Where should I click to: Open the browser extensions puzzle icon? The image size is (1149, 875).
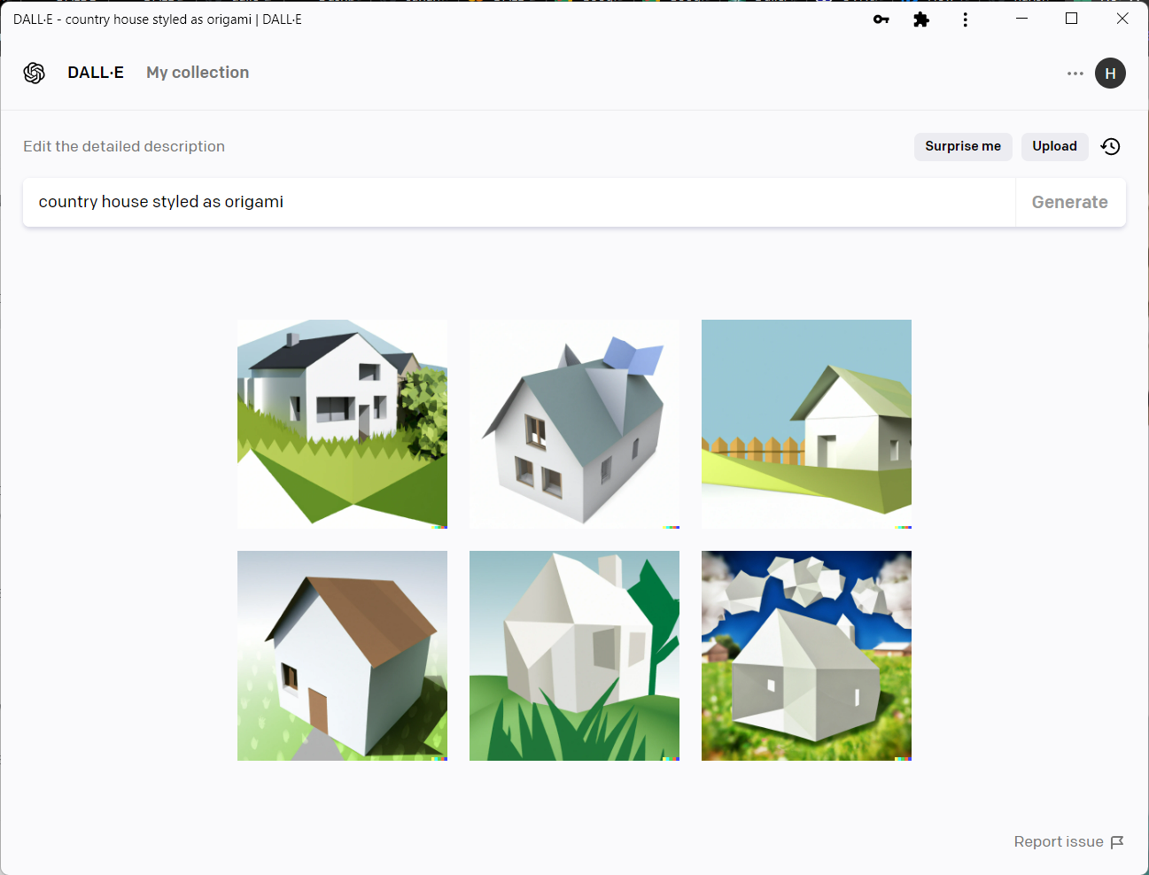[921, 19]
